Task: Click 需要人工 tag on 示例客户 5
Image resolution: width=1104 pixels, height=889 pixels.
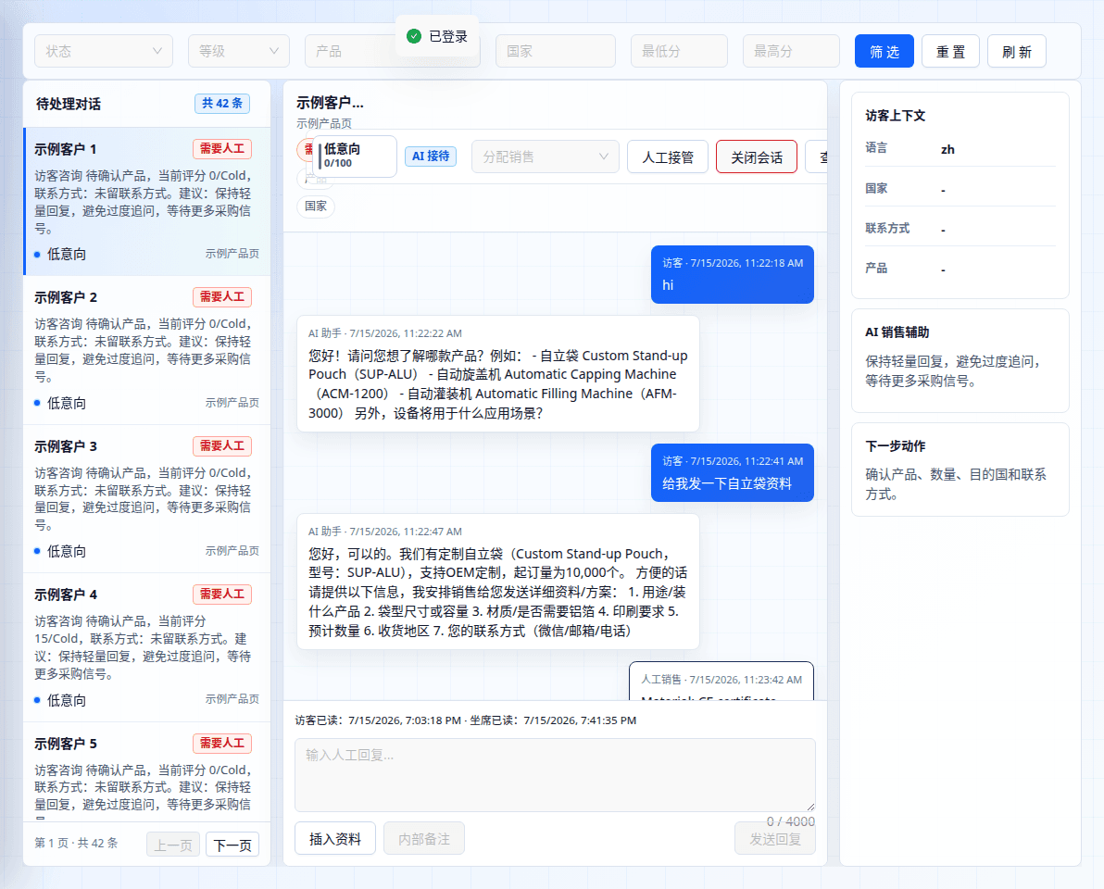Action: 221,744
